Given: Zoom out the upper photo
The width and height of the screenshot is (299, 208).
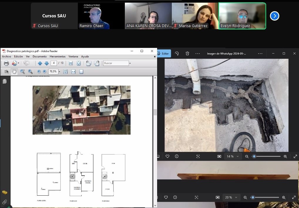Looking at the screenshot, I should pyautogui.click(x=247, y=157).
